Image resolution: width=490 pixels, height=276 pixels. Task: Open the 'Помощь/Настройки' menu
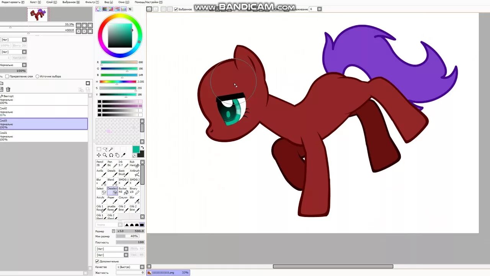(x=149, y=2)
